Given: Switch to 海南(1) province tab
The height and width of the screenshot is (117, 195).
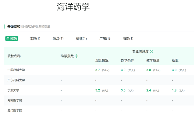Looking at the screenshot, I should 128,38.
